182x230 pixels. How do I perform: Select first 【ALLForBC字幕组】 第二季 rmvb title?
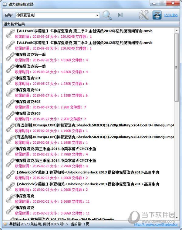(84, 31)
